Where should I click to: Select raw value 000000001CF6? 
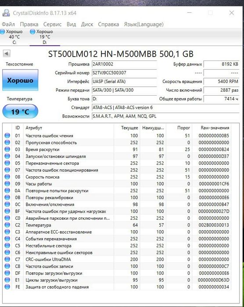point(214,184)
